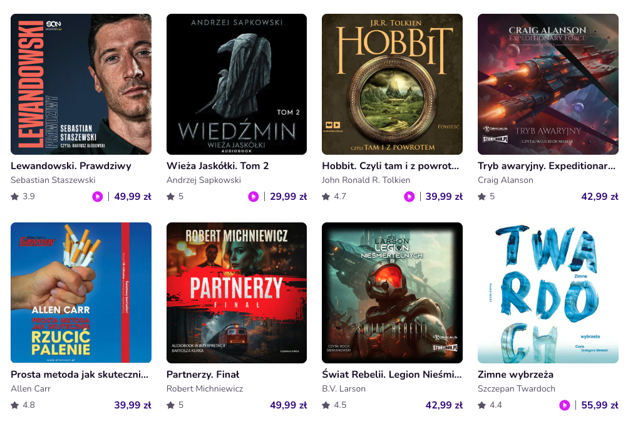
Task: Click the play icon for Zimne wybrzeża
Action: pos(565,405)
